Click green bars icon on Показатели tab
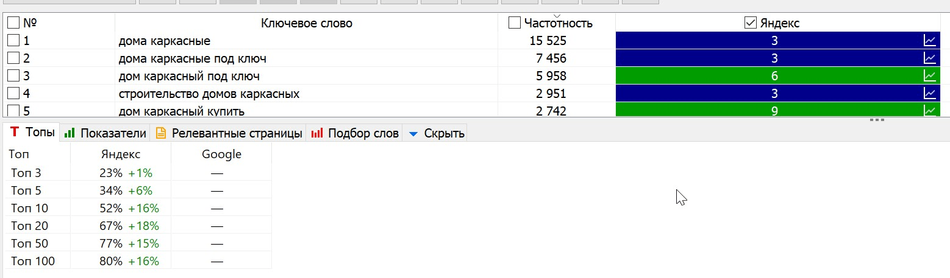 point(70,133)
